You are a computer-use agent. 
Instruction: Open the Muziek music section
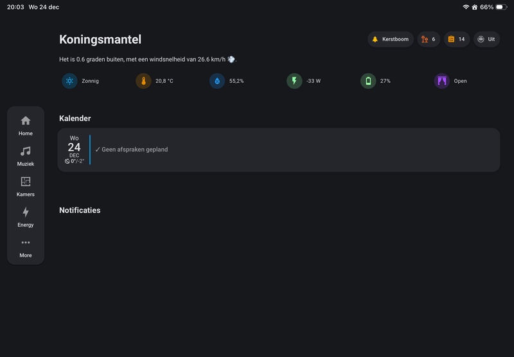26,155
